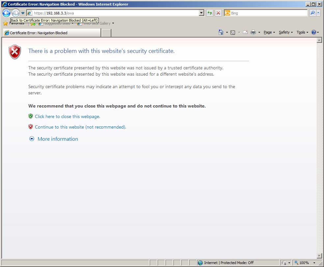The width and height of the screenshot is (324, 267).
Task: Click the link to close this webpage
Action: tap(67, 116)
